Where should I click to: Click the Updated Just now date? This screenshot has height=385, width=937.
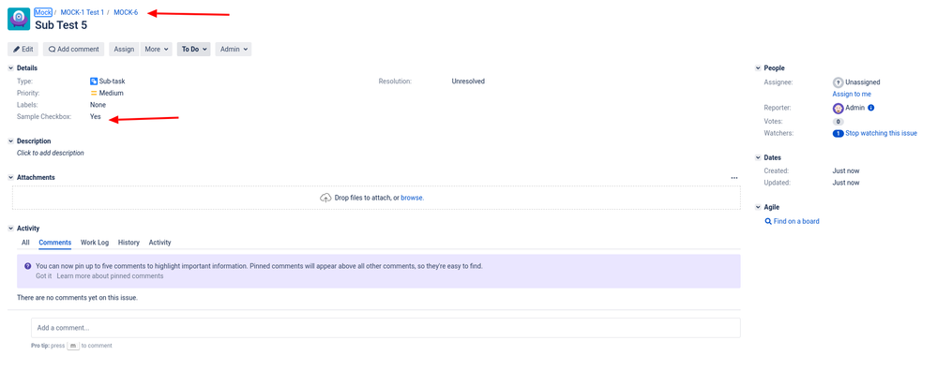[x=846, y=184]
